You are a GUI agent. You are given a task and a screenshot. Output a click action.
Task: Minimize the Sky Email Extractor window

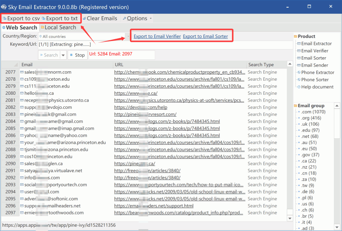tap(287, 7)
